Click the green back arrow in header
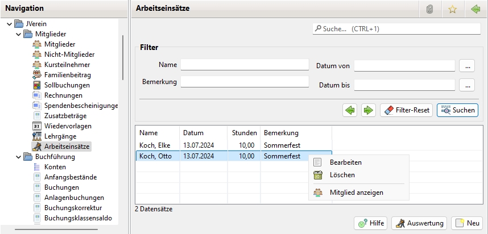488x234 pixels. click(x=475, y=9)
